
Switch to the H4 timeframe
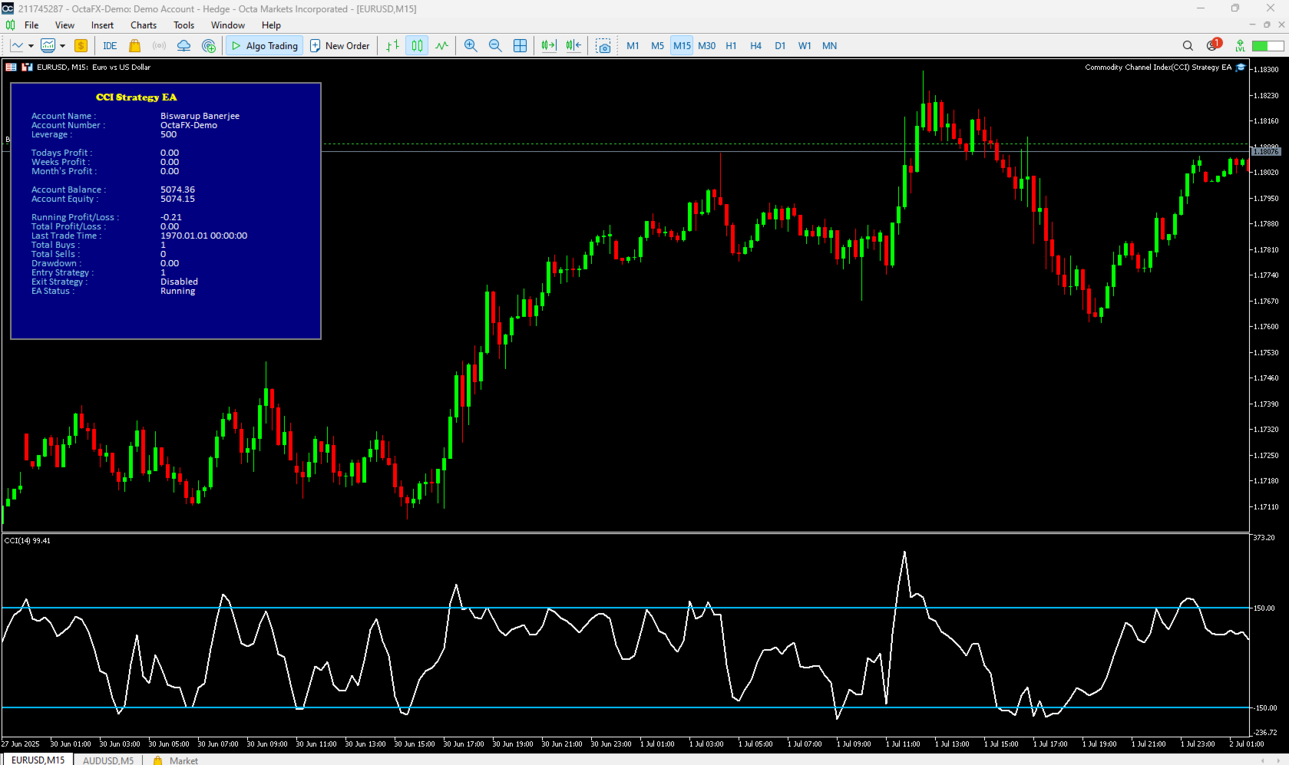755,45
